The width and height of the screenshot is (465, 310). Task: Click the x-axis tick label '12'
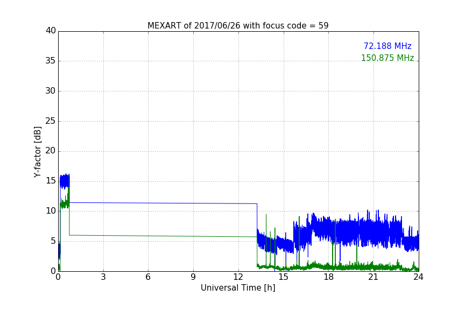coord(238,277)
